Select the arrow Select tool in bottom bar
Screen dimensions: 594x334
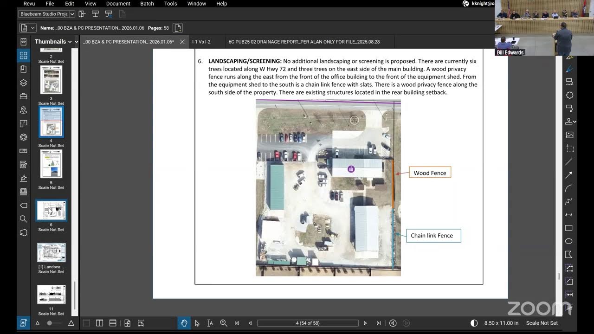[x=197, y=323]
